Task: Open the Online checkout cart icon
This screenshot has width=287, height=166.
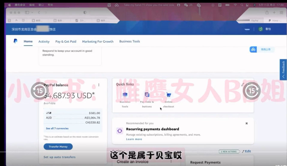Action: tap(169, 95)
